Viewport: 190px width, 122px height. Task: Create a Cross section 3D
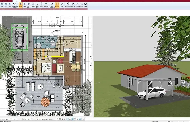[52, 5]
